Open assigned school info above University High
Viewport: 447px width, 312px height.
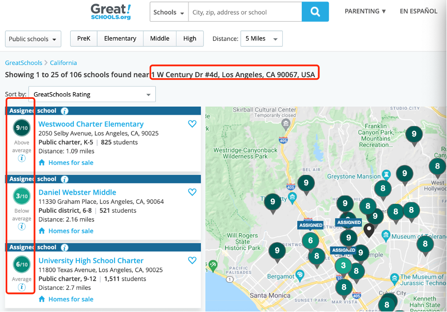pyautogui.click(x=65, y=248)
